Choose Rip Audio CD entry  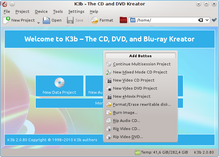pos(140,121)
